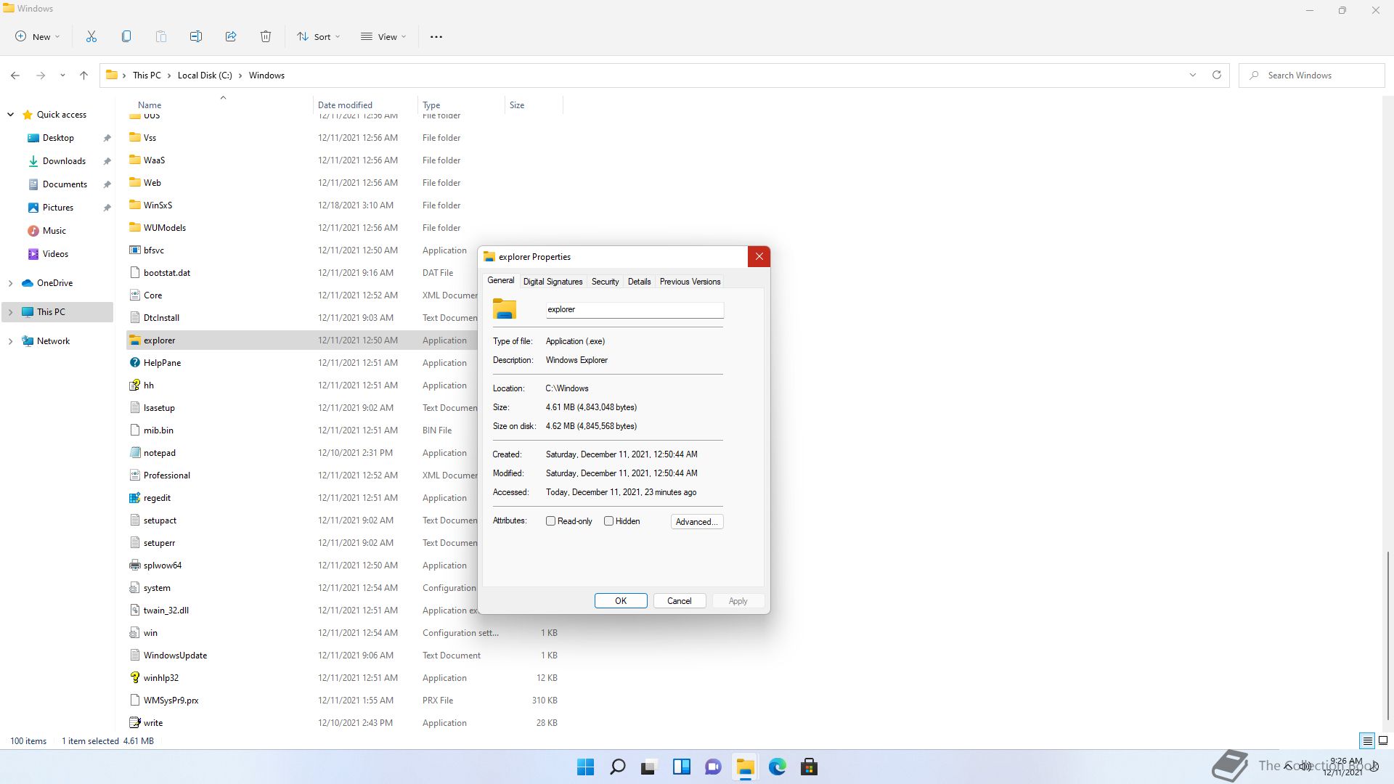The width and height of the screenshot is (1394, 784).
Task: Open the New dropdown menu
Action: pos(38,36)
